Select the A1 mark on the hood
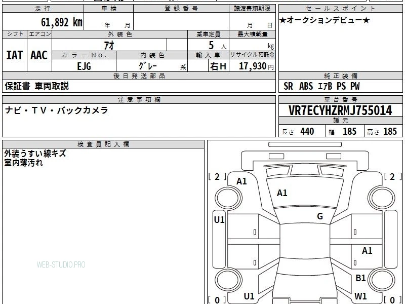 coord(282,193)
